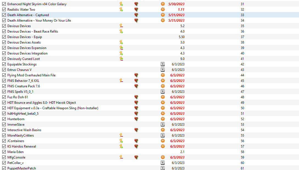Click priority number 42 of Equipable Stockings
The height and width of the screenshot is (170, 299).
tap(242, 64)
